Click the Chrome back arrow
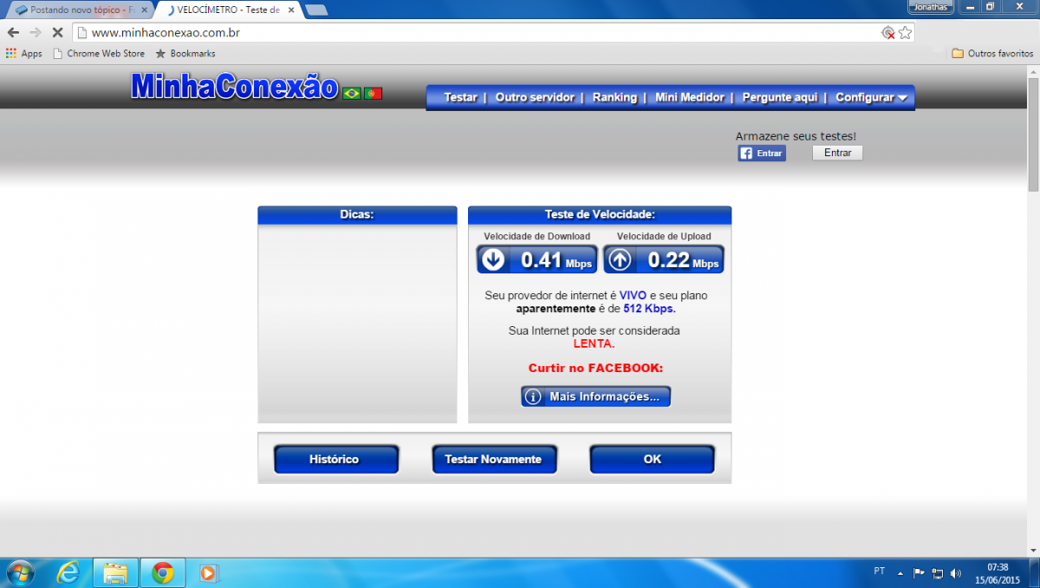Screen dimensions: 1040x588 click(13, 32)
